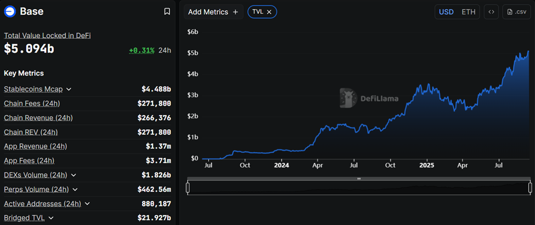Image resolution: width=535 pixels, height=225 pixels.
Task: Download the chart data as .csv
Action: [x=516, y=12]
